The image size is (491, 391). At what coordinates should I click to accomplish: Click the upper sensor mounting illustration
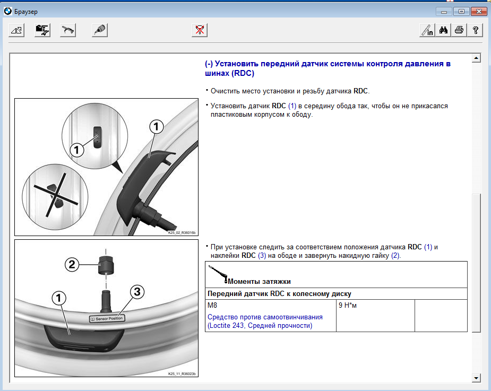(x=106, y=167)
